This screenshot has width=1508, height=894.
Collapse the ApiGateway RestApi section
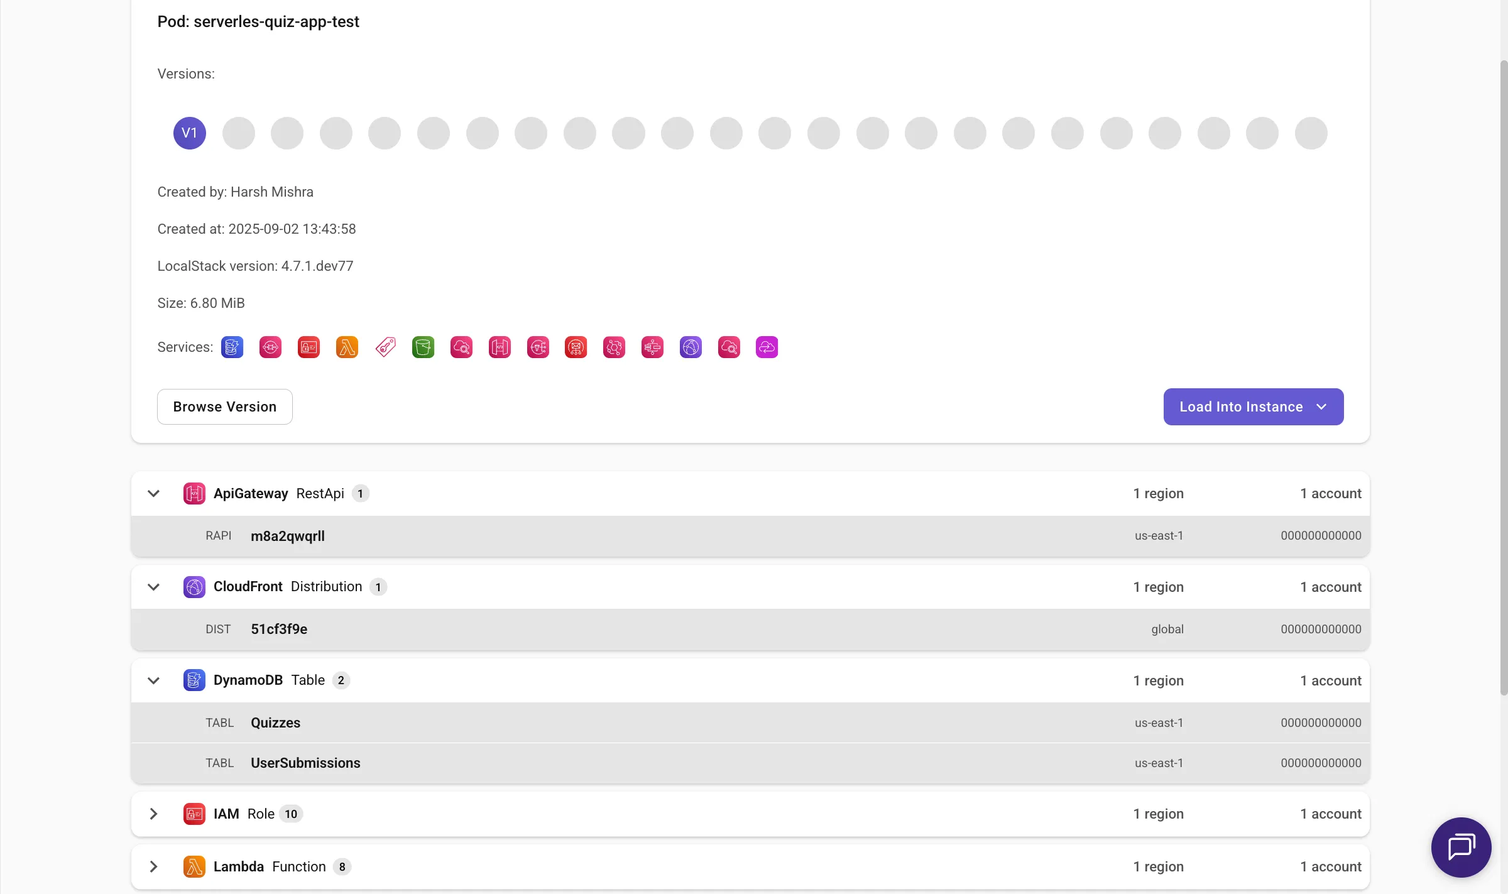(153, 493)
